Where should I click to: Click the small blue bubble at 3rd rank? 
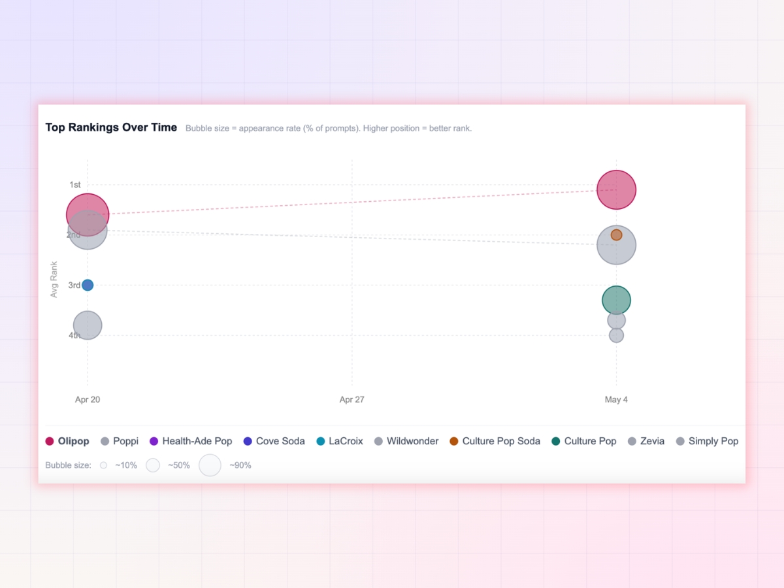pos(88,285)
